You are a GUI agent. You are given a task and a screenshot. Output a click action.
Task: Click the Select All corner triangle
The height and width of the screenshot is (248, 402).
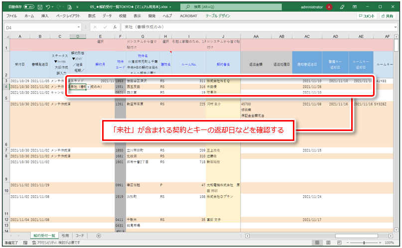click(x=7, y=36)
